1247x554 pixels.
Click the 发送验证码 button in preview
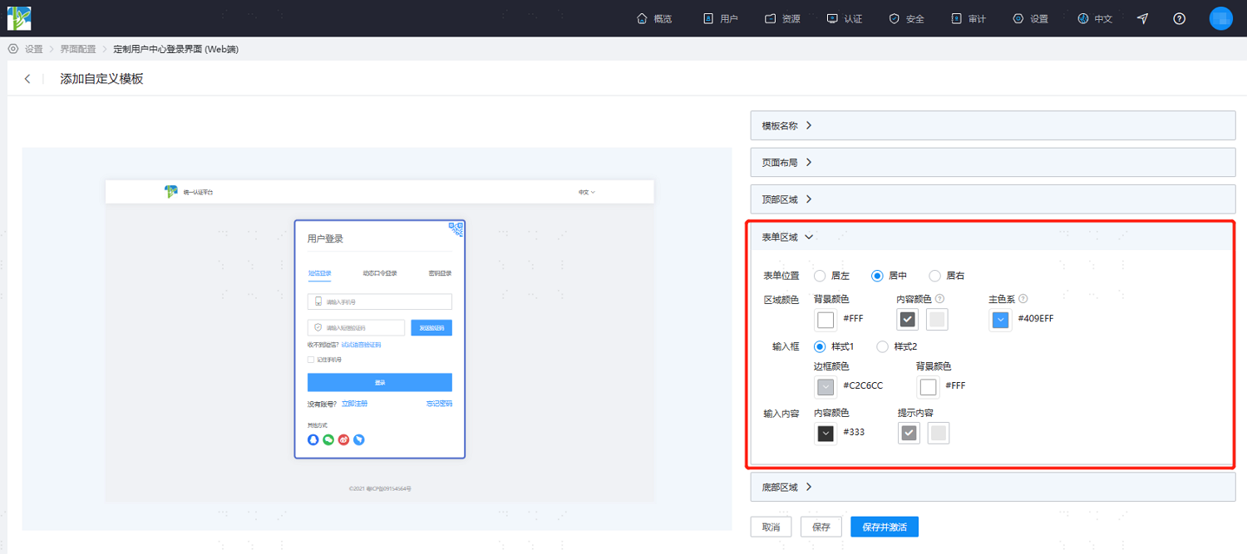431,328
